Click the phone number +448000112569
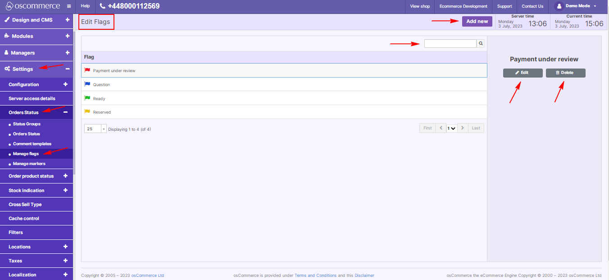This screenshot has width=609, height=280. (x=133, y=6)
